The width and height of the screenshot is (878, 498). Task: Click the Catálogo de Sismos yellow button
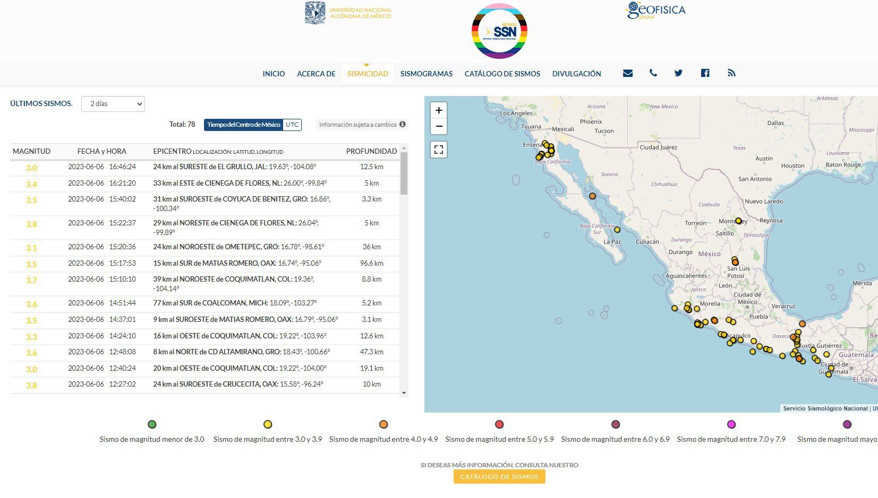click(499, 476)
